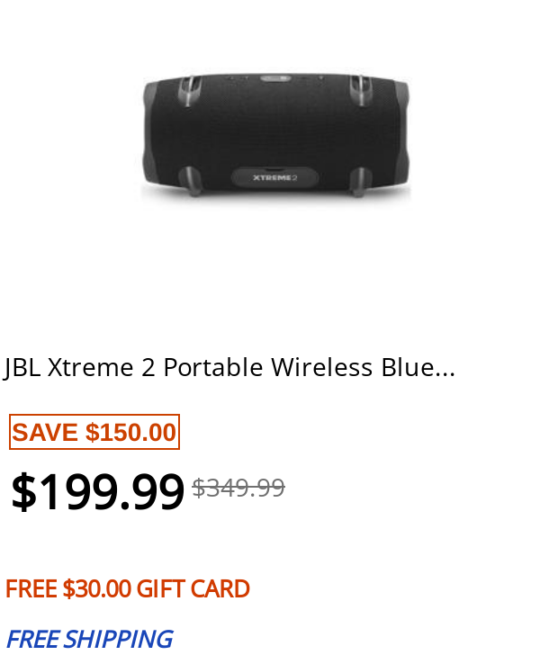Image resolution: width=549 pixels, height=655 pixels.
Task: Click the speaker's top control button panel
Action: [x=275, y=77]
